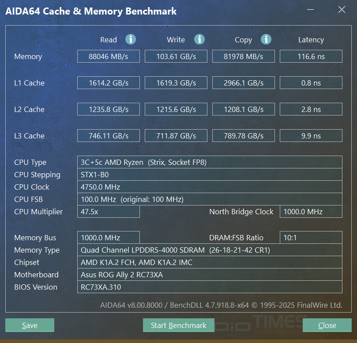Click the CPU Clock field 4750.0 MHz
357x343 pixels.
pos(210,187)
